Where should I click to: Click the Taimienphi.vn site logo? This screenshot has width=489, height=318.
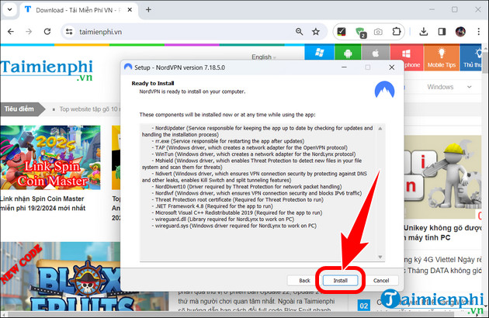pos(47,70)
